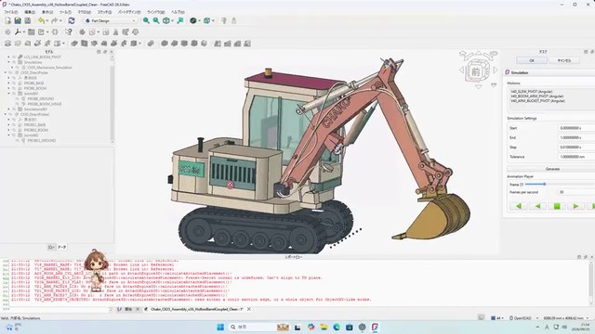Click the navigation cube up arrow
Viewport: 595px width, 334px height.
[x=478, y=53]
